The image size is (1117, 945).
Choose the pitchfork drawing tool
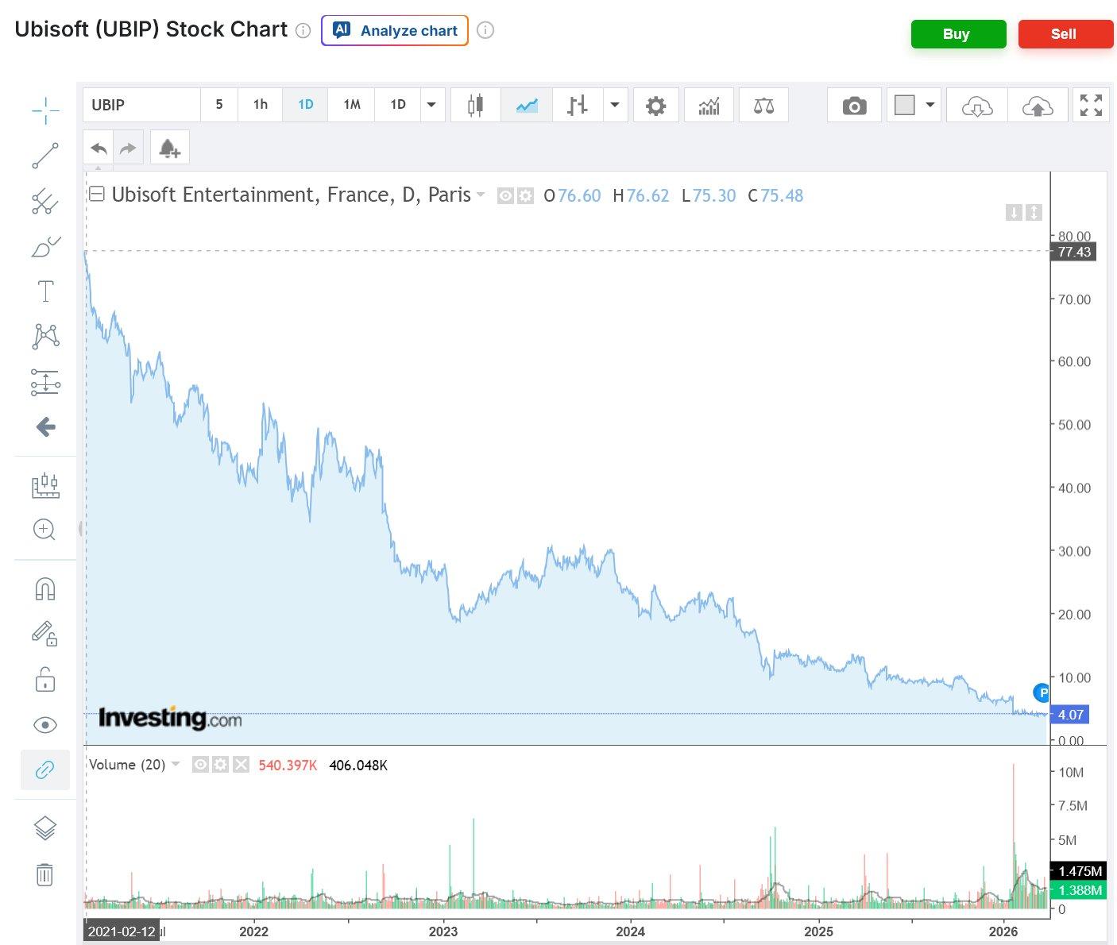(x=45, y=202)
